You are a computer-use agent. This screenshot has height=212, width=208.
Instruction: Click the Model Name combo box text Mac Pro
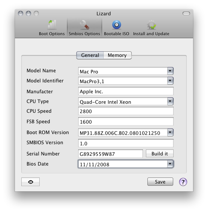click(x=89, y=72)
